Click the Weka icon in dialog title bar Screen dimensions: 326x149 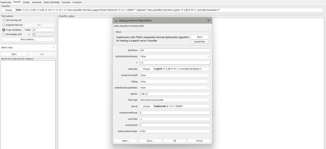pos(116,20)
